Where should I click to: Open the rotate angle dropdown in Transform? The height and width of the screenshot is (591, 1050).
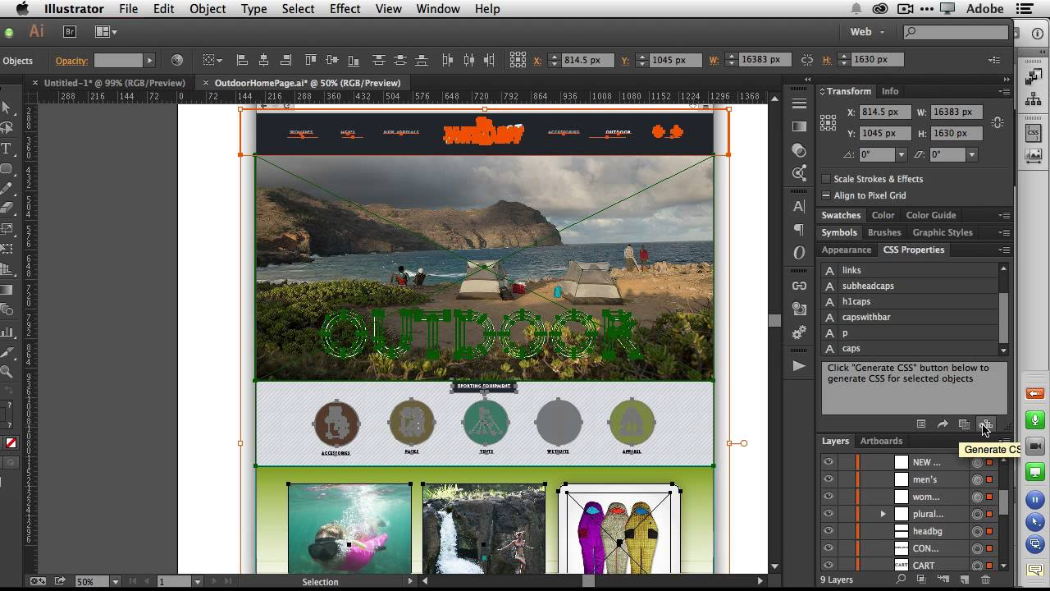click(x=901, y=154)
